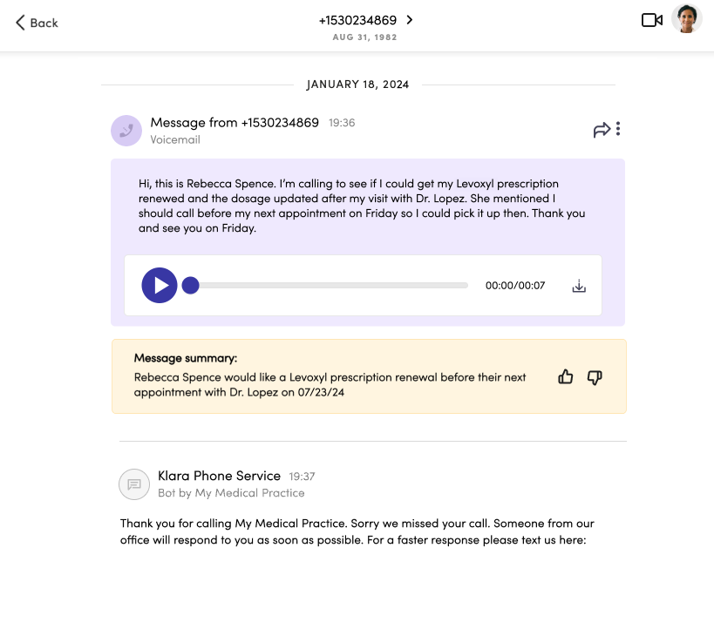Click the purple voicemail phone icon
The width and height of the screenshot is (714, 629).
click(x=126, y=131)
